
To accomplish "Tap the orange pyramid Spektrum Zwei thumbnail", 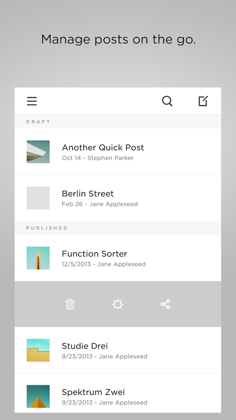I will (38, 396).
